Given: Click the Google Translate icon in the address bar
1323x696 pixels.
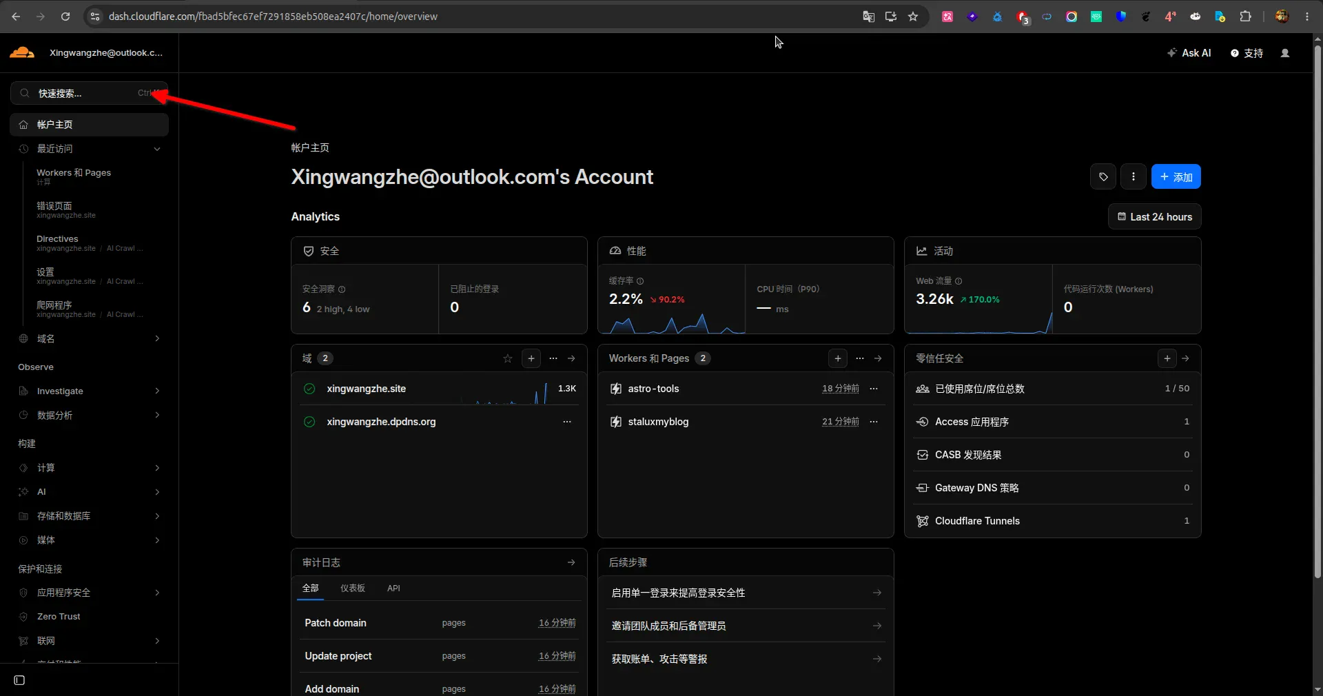Looking at the screenshot, I should point(869,17).
